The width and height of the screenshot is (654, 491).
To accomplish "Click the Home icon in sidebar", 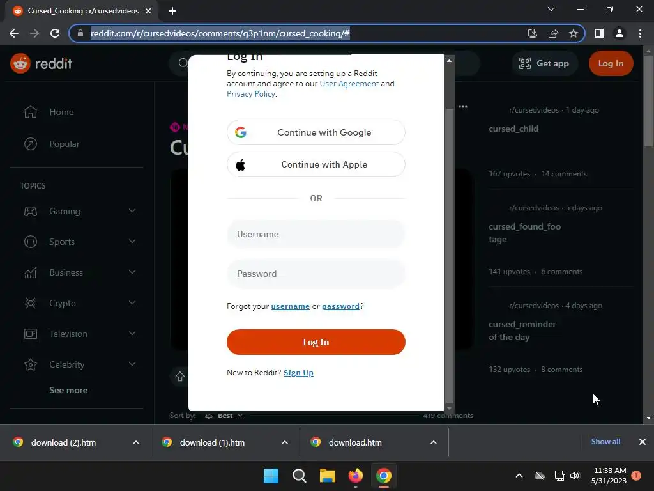I will pyautogui.click(x=31, y=112).
